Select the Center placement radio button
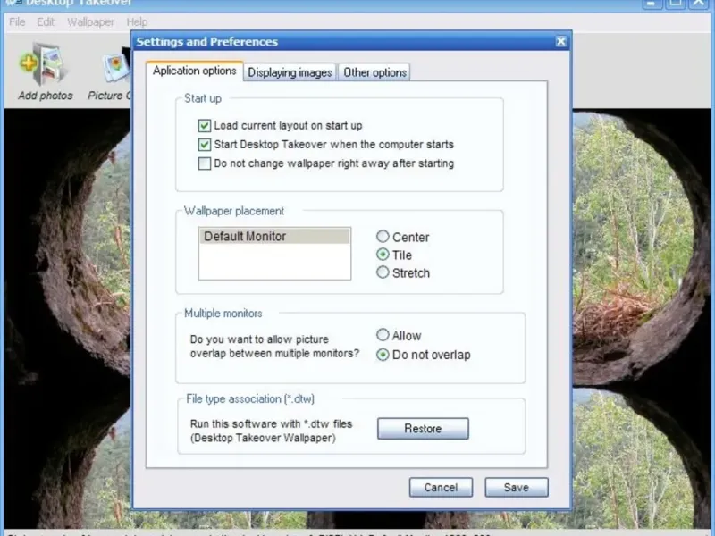The image size is (715, 536). pyautogui.click(x=383, y=236)
